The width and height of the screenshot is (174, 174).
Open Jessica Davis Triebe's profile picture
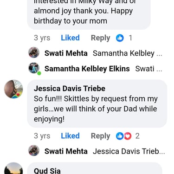click(x=13, y=89)
